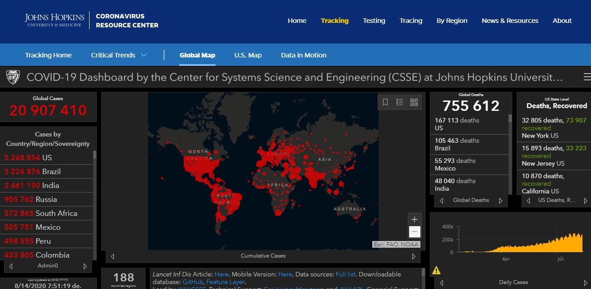
Task: Zoom in on the map
Action: [x=415, y=219]
